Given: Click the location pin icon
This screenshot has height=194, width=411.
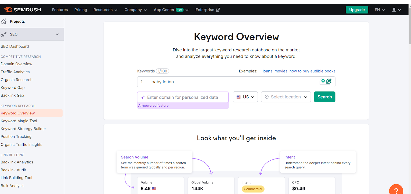Looking at the screenshot, I should coord(267,97).
